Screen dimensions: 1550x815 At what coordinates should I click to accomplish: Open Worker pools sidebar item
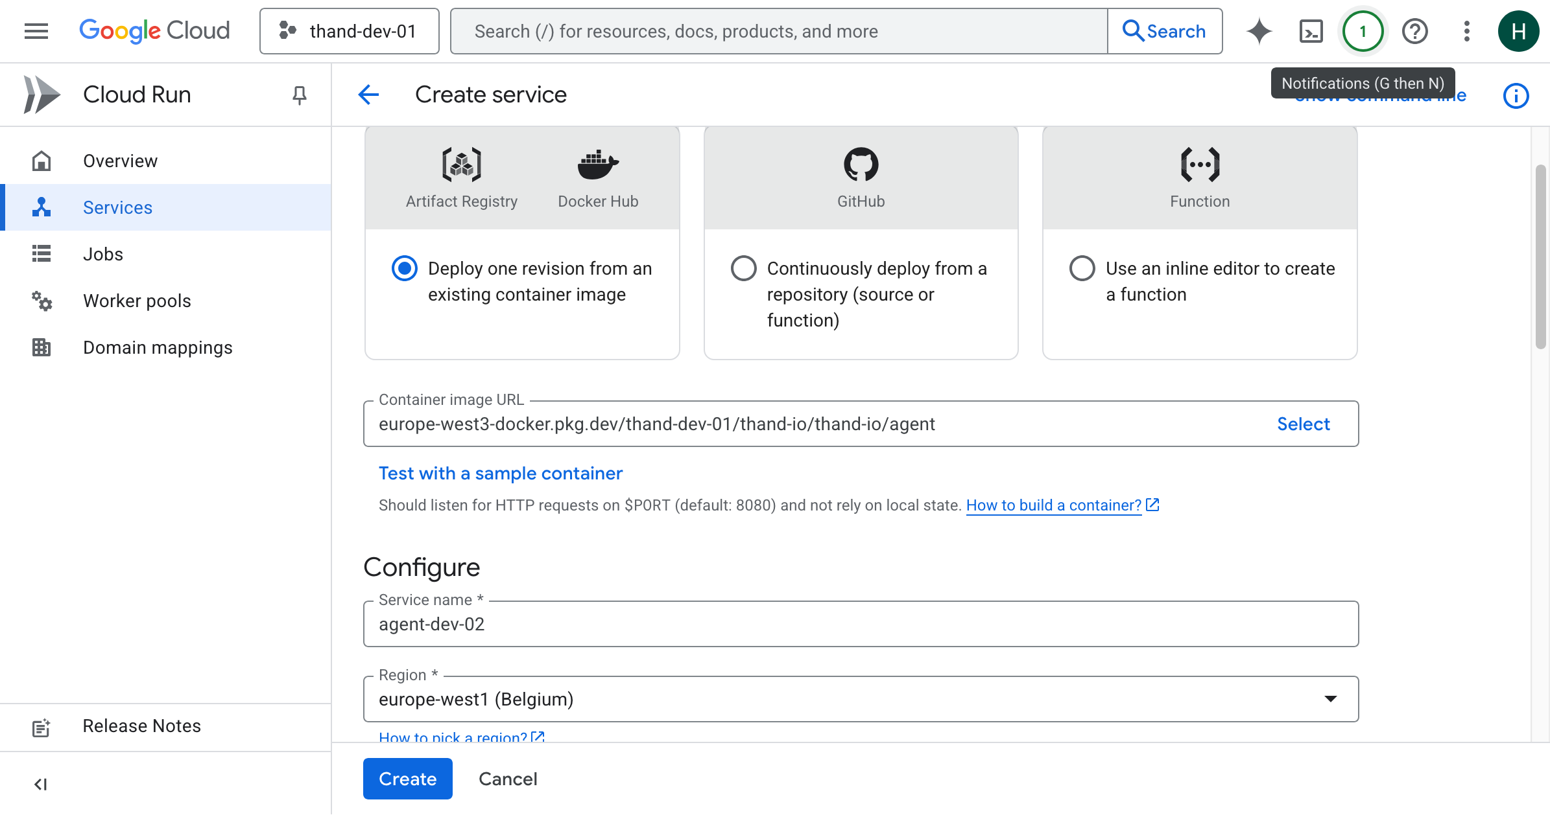[x=137, y=301]
